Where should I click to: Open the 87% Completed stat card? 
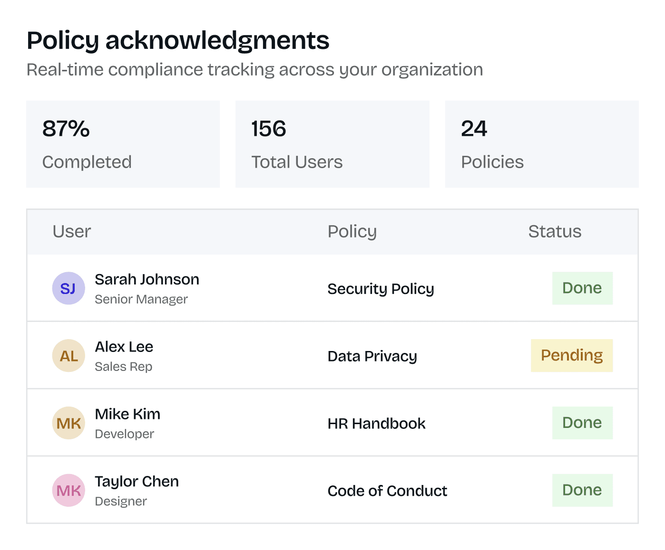click(123, 144)
